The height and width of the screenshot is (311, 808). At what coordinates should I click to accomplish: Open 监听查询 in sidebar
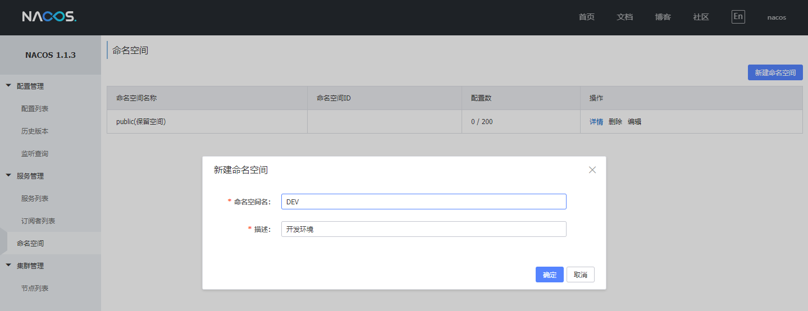[35, 153]
